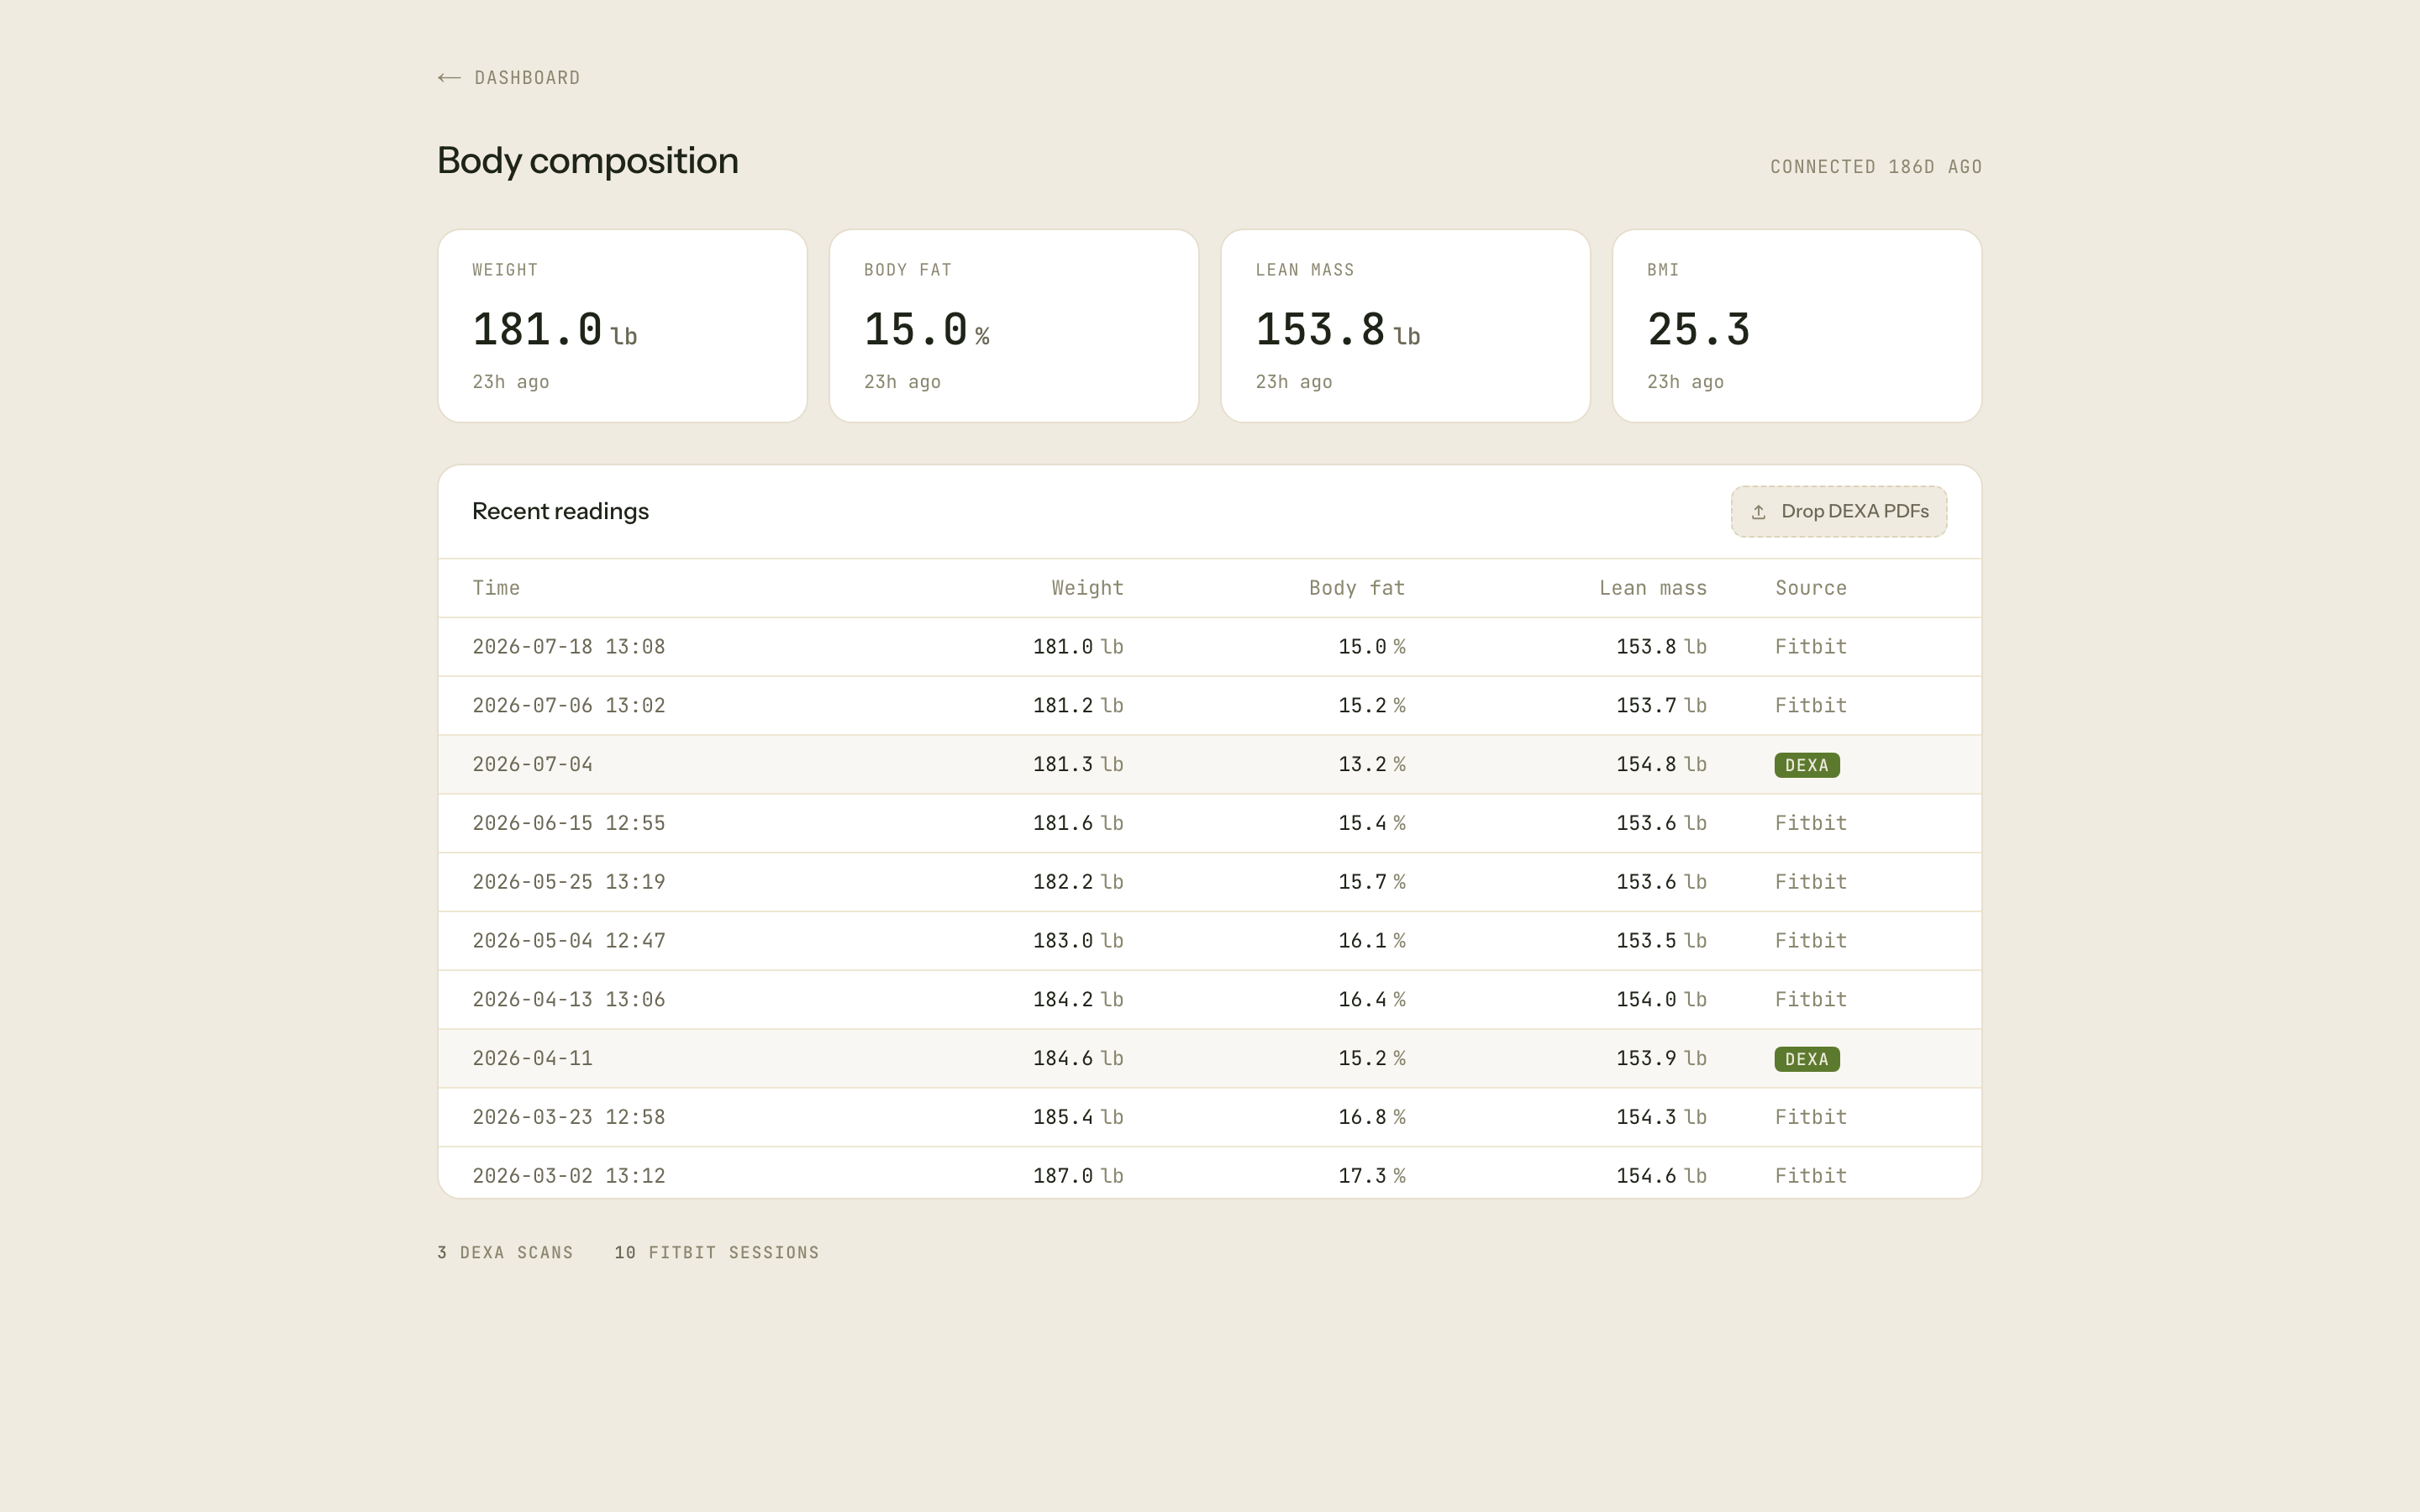
Task: Open the Weight 181.0 lb card
Action: (622, 326)
